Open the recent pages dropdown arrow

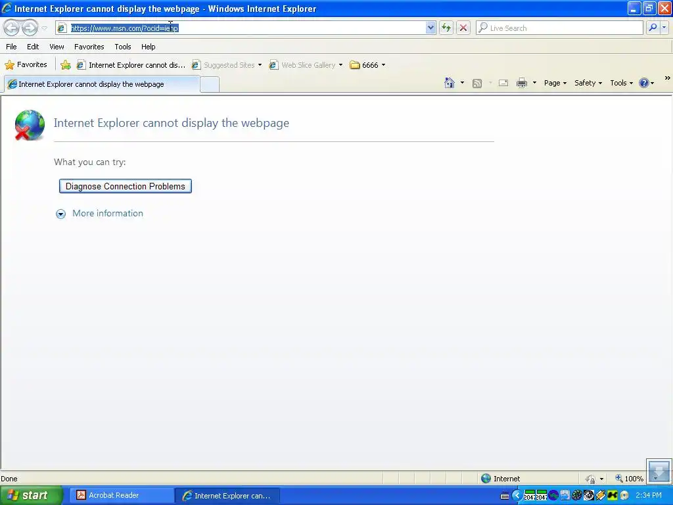pos(44,28)
